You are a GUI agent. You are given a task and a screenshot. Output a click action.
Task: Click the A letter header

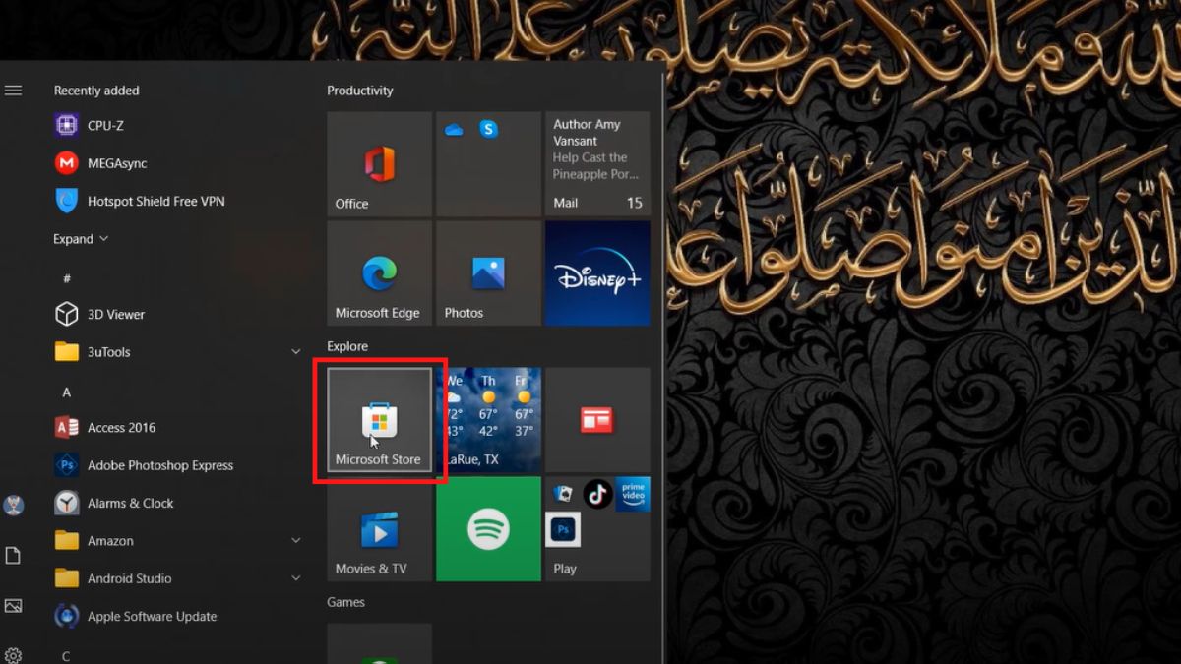pos(67,392)
